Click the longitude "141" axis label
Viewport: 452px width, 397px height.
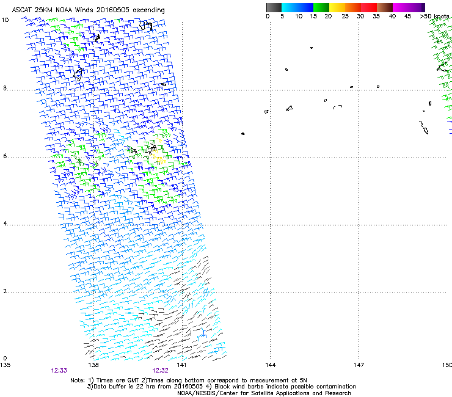click(181, 365)
